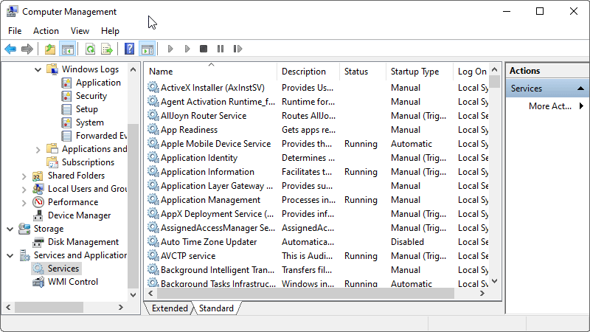The height and width of the screenshot is (332, 590).
Task: Click the tree pane vertical scrollbar thumb
Action: tap(133, 206)
